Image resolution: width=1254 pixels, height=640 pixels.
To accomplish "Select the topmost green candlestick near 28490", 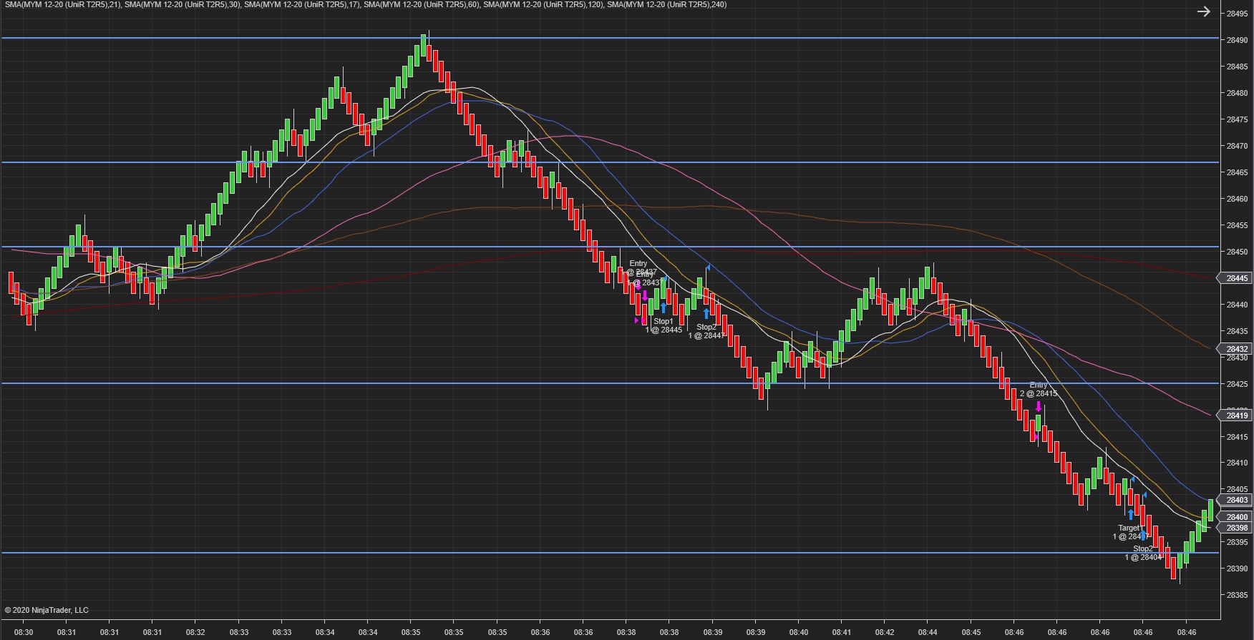I will coord(423,43).
